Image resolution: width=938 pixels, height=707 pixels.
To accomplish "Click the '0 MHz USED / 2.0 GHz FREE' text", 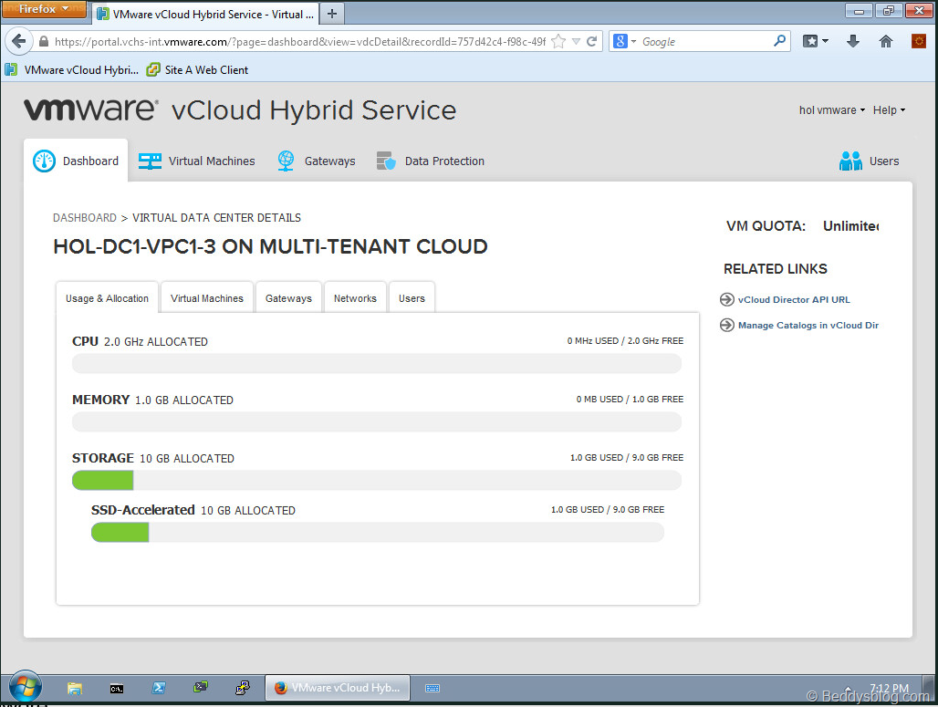I will 625,340.
